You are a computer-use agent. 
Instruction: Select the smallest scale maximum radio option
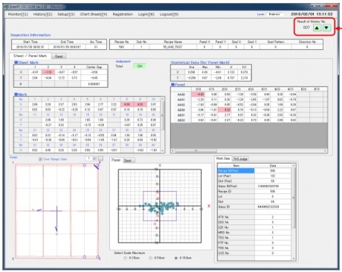(126, 258)
